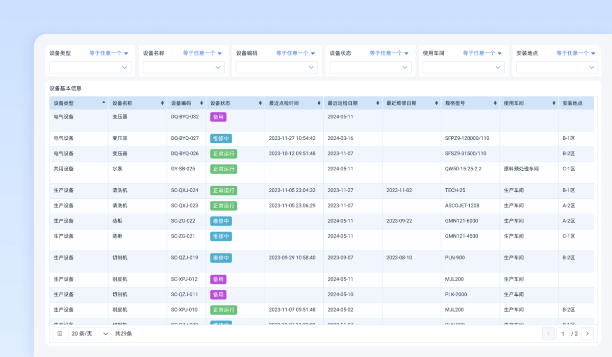Sort by 最近点检时间 column icon
Screen dimensions: 612x357
(319, 103)
